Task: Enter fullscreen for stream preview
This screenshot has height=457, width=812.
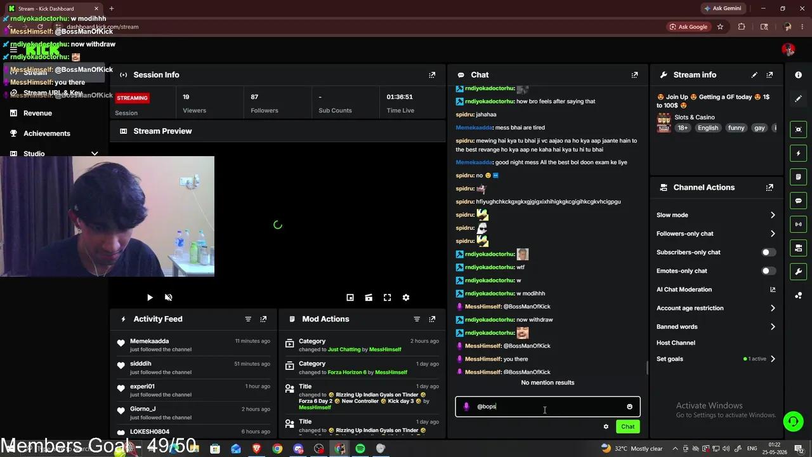Action: (388, 298)
